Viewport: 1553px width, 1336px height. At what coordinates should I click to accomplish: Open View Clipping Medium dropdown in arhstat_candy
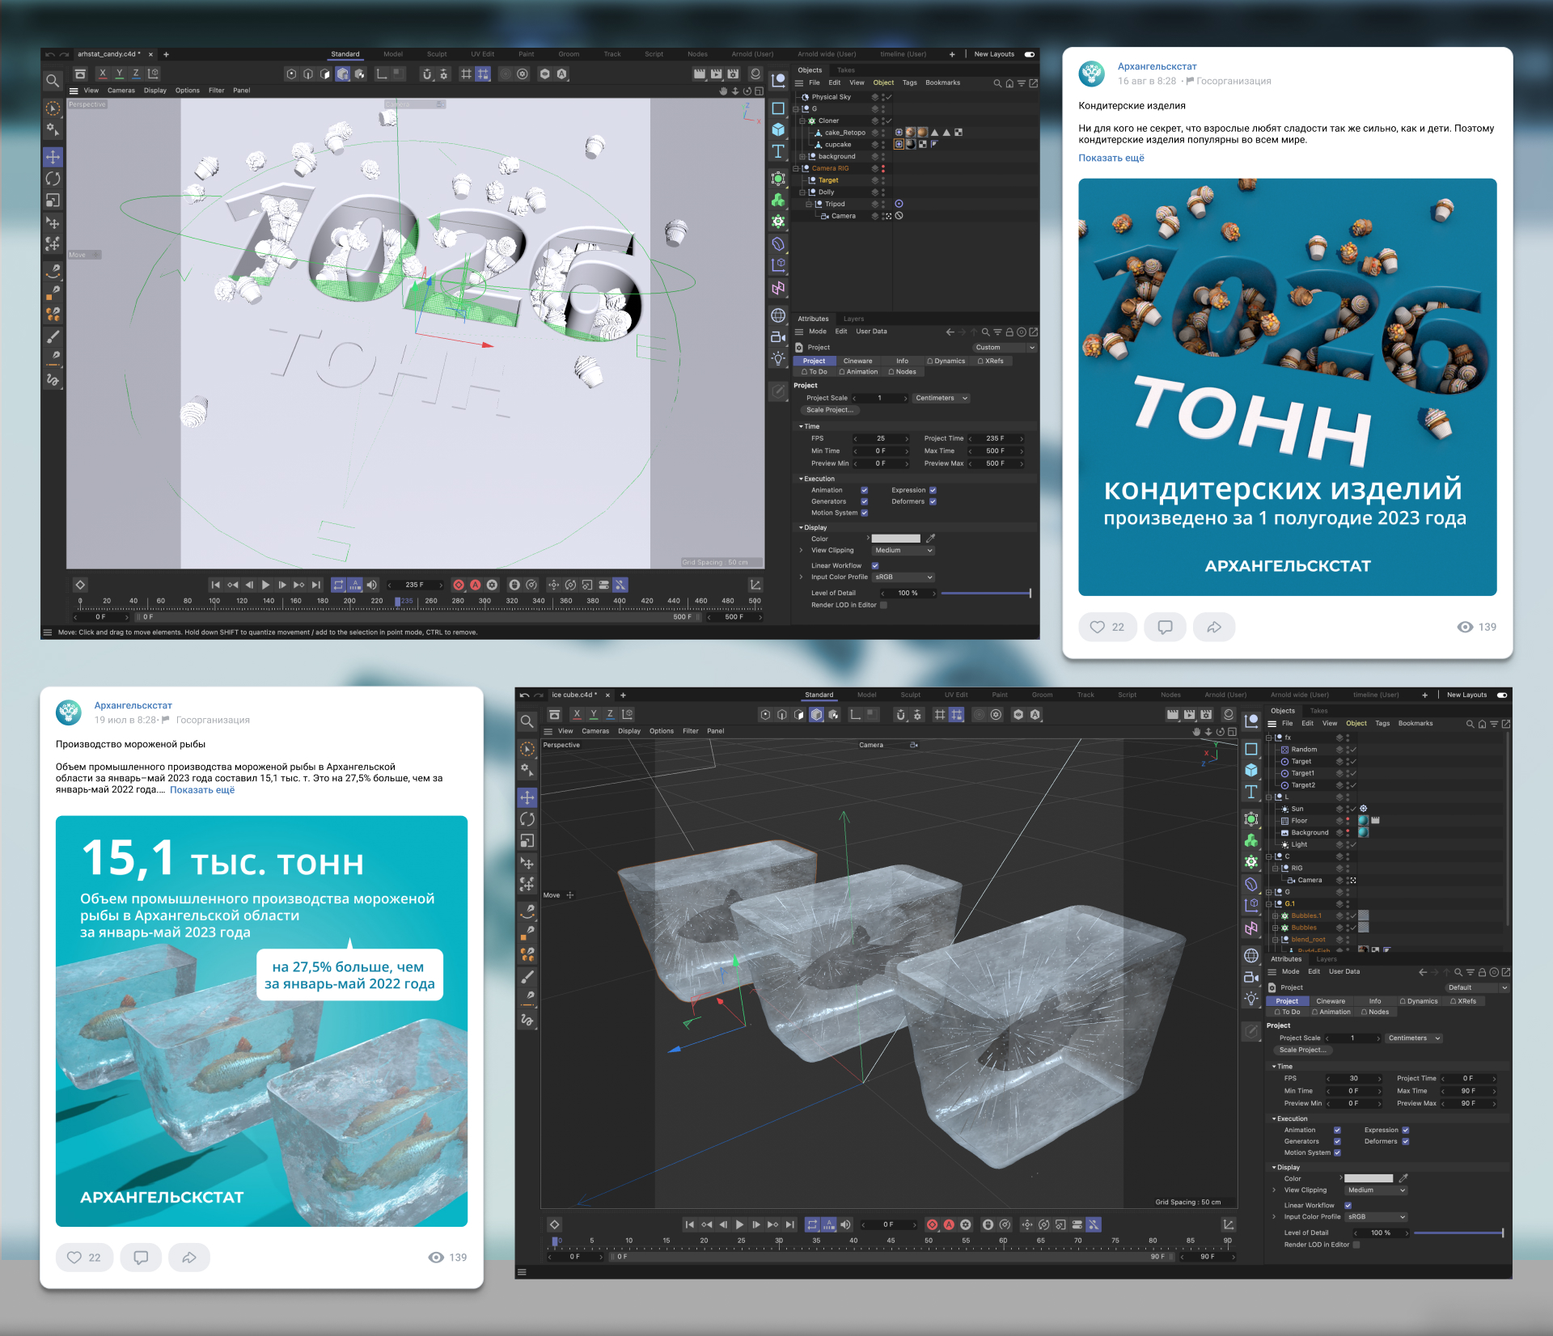click(903, 550)
